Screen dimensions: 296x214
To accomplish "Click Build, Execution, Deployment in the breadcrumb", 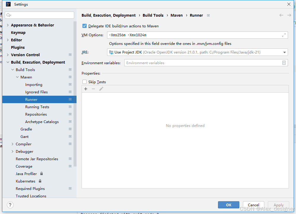I will pos(109,15).
